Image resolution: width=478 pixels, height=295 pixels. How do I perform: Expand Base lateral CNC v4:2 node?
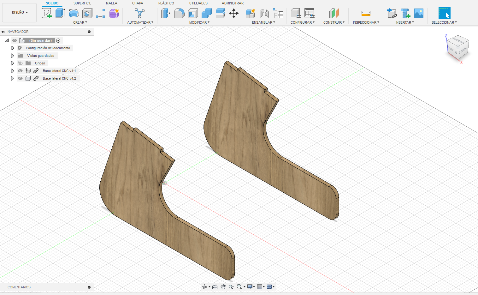[x=12, y=78]
